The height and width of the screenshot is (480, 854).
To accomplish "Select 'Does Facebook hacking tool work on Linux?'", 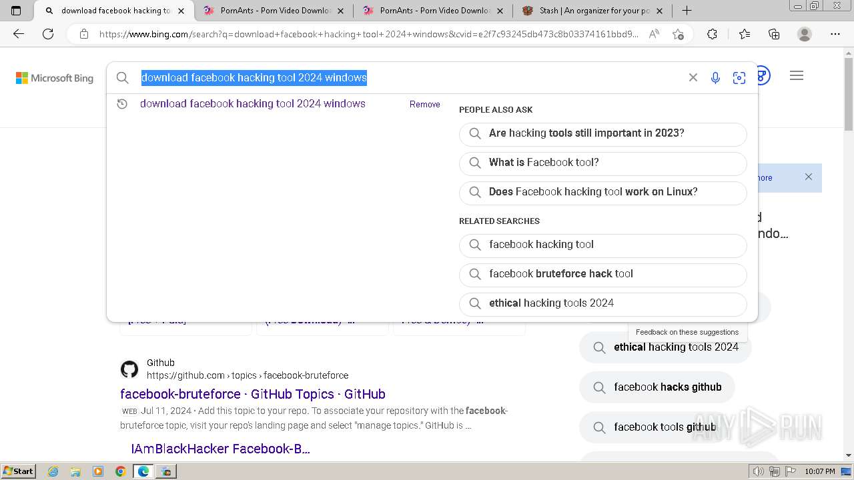I will [x=602, y=192].
